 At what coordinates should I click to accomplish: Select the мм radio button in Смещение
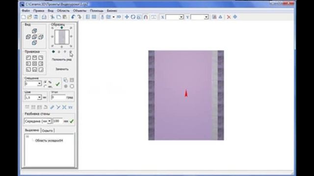(46, 87)
